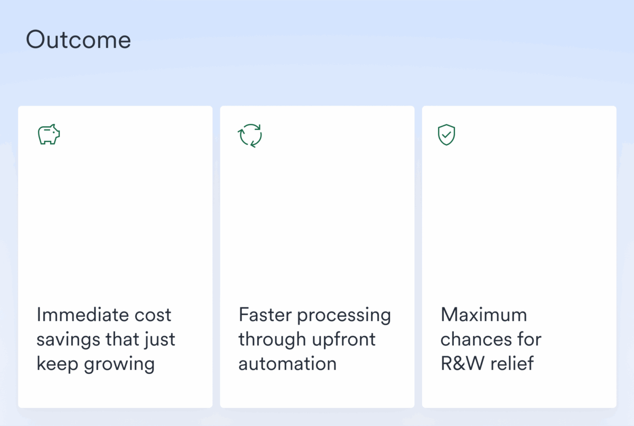Click the shield checkmark icon

click(x=446, y=135)
